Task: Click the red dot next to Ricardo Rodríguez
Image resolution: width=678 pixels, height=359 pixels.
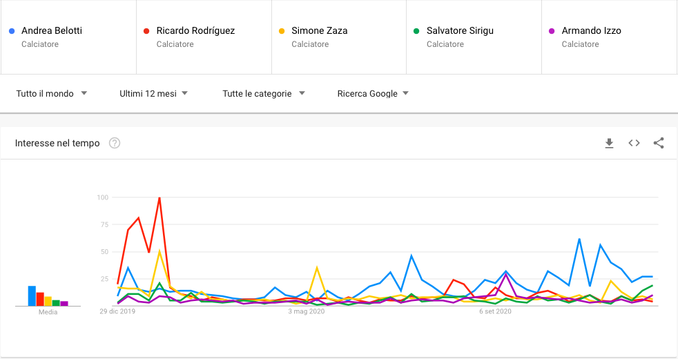Action: pos(146,31)
